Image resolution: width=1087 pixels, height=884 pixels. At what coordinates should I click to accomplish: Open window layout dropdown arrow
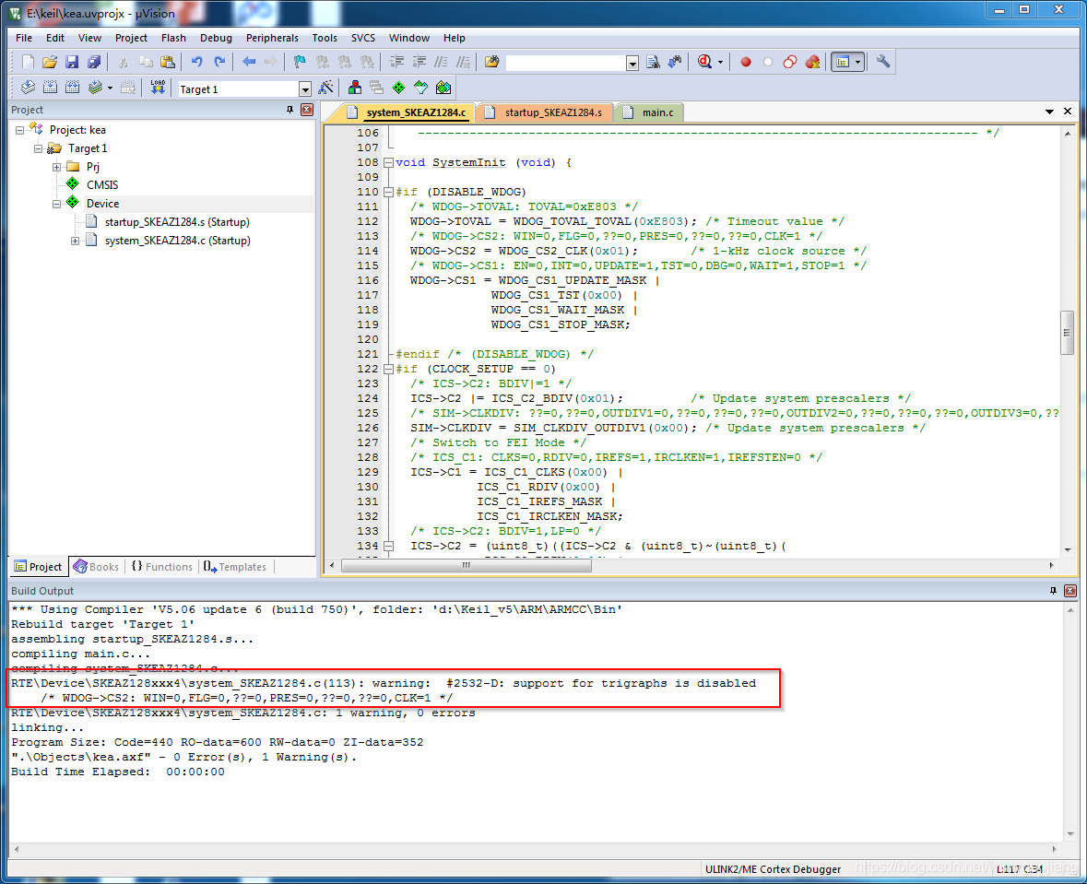858,63
